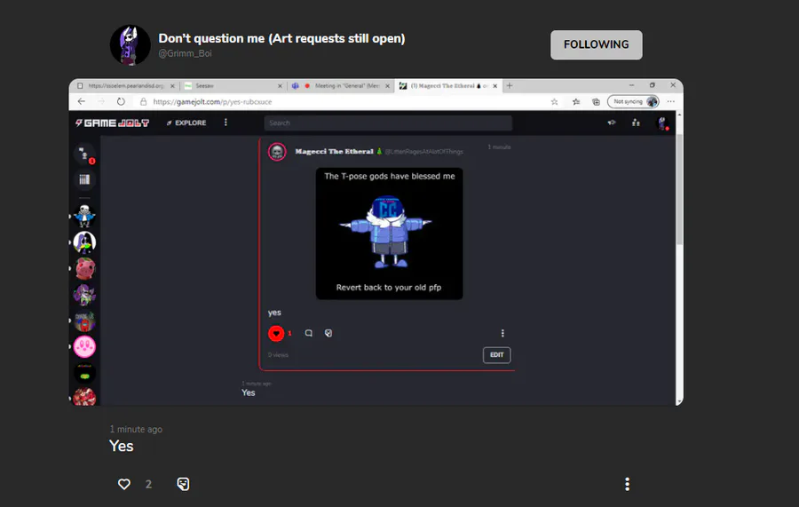Click the gamejolt.com address bar URL

pos(212,102)
